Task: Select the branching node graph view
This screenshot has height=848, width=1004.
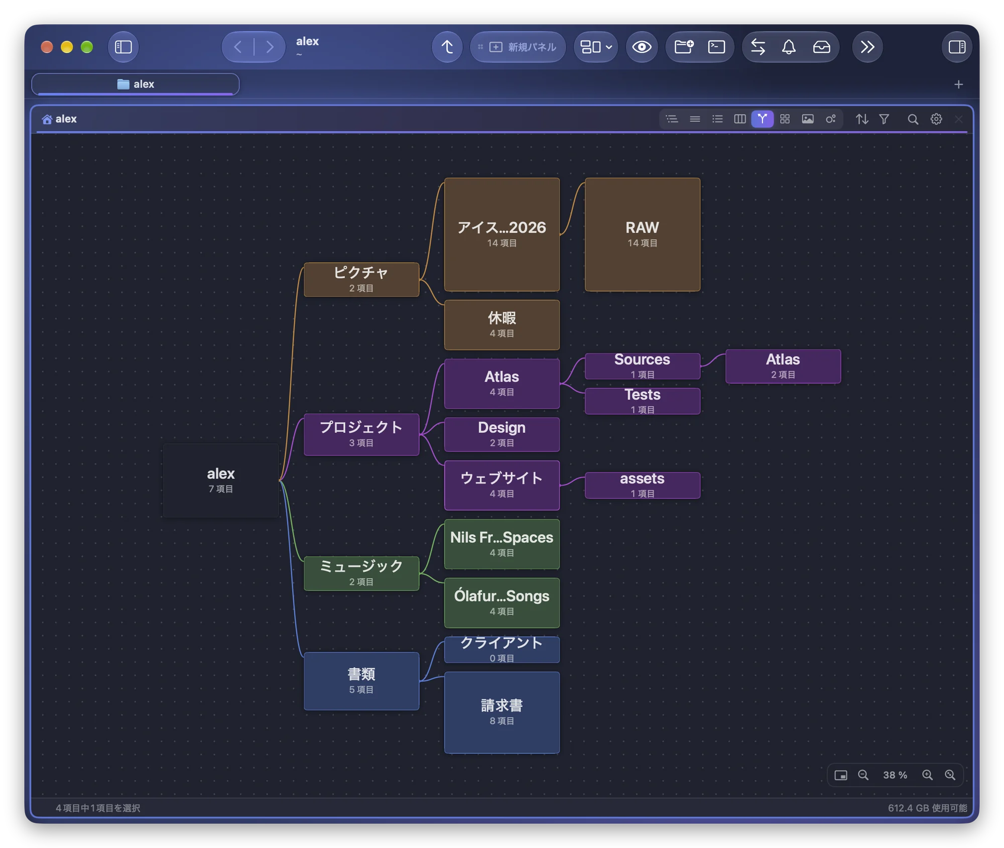Action: point(762,119)
